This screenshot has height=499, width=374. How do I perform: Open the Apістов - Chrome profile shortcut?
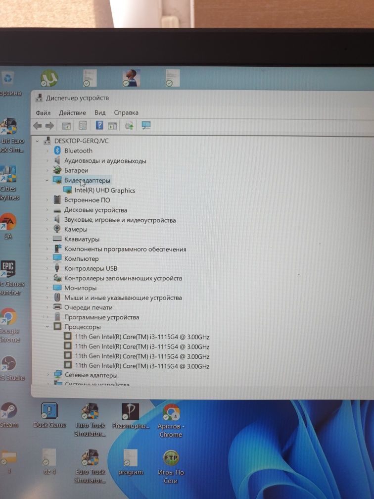[171, 412]
